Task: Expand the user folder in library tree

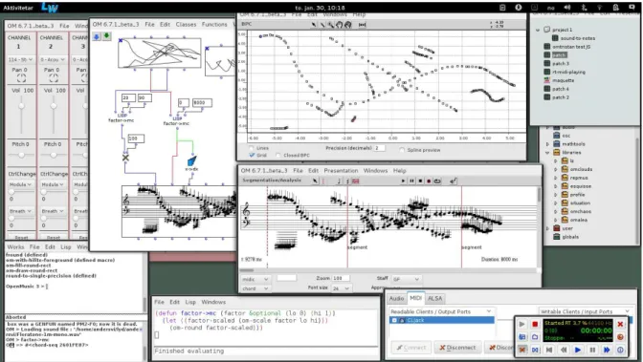Action: pyautogui.click(x=547, y=228)
